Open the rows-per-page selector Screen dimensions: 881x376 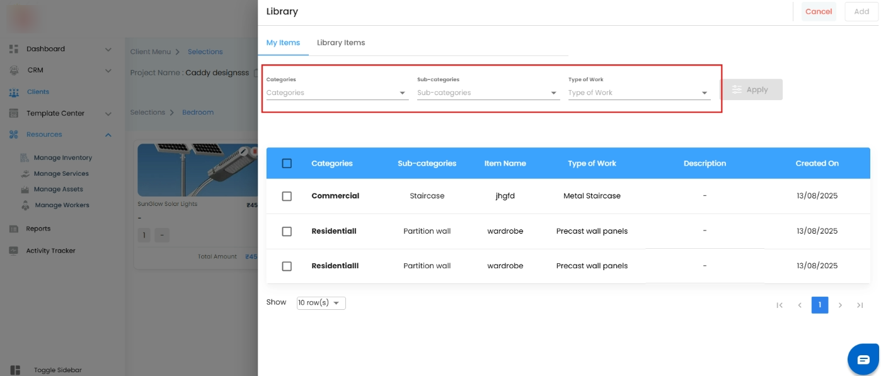[x=321, y=303]
